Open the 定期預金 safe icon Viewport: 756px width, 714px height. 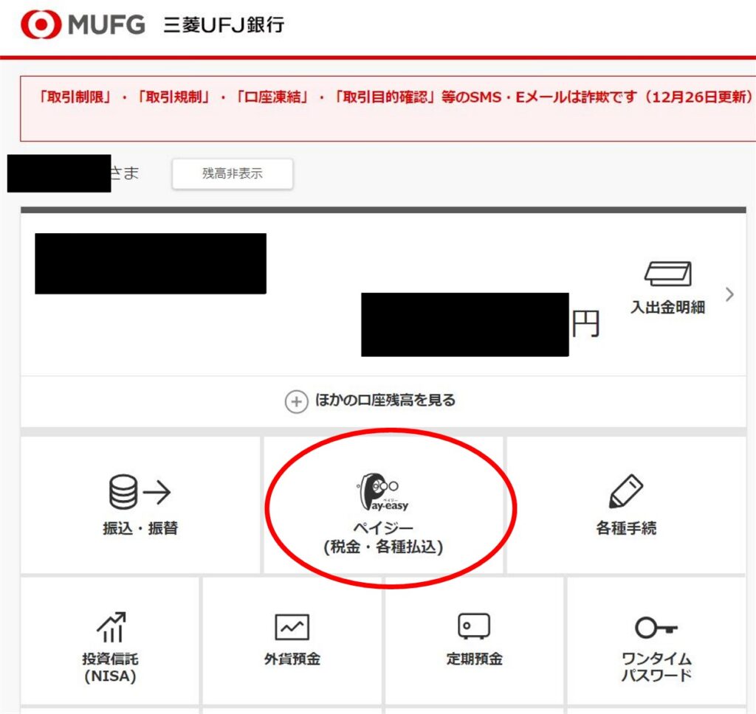474,626
